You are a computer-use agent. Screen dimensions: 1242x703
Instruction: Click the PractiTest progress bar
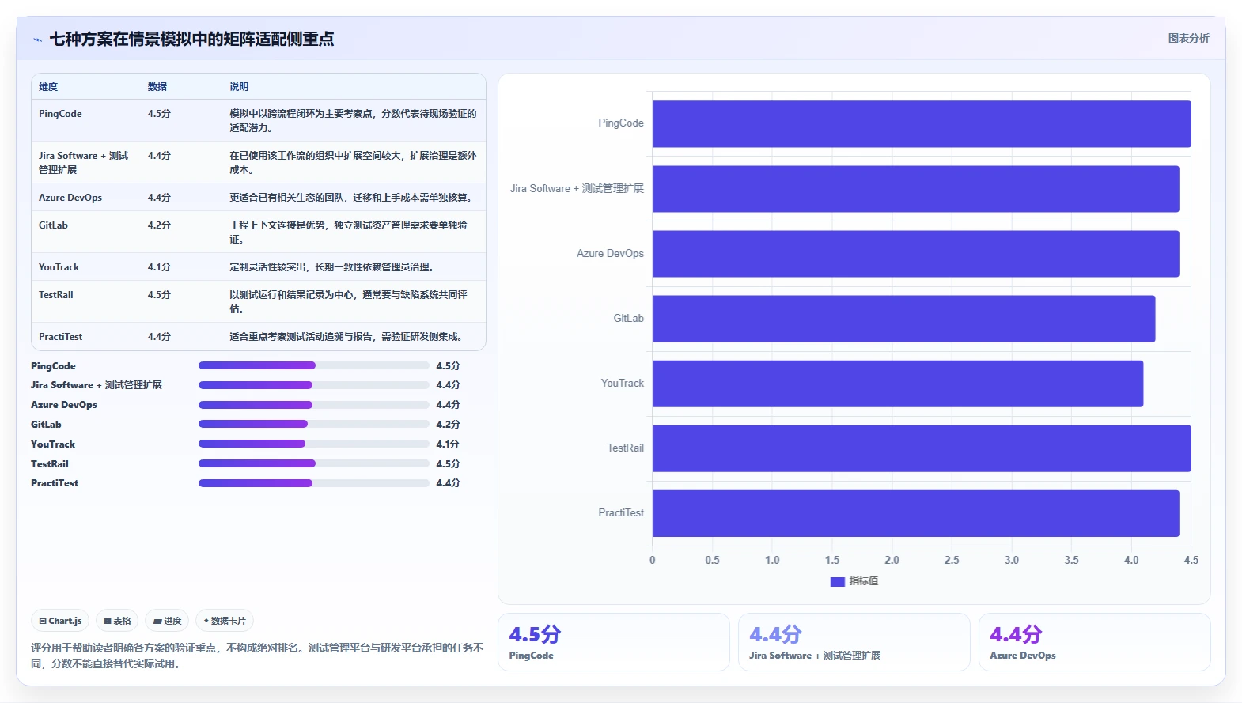point(314,483)
